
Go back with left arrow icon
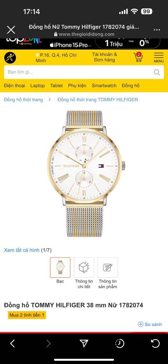(x=12, y=343)
